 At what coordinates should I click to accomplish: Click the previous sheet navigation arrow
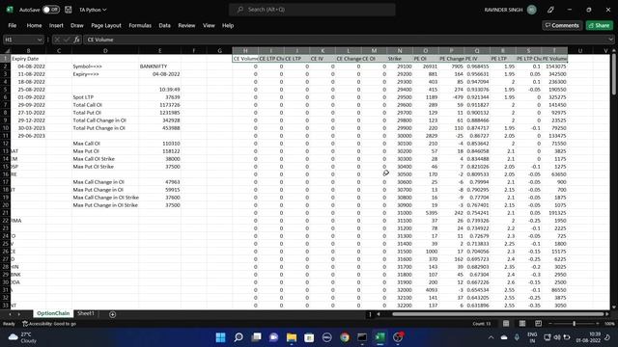[x=10, y=314]
